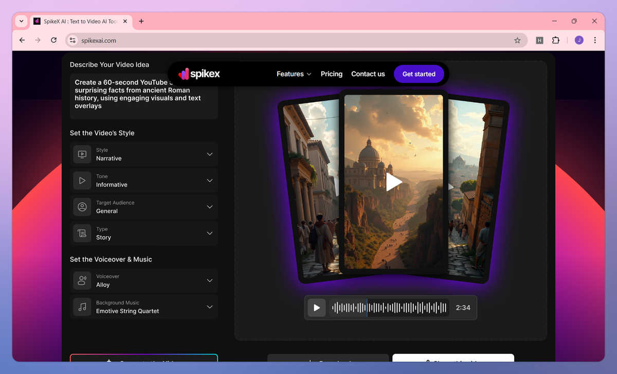Click the Style monitor icon
Screen dimensions: 617x374
[x=82, y=154]
